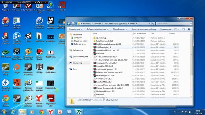Select the Super Meat Boy desktop shortcut

coord(51,101)
